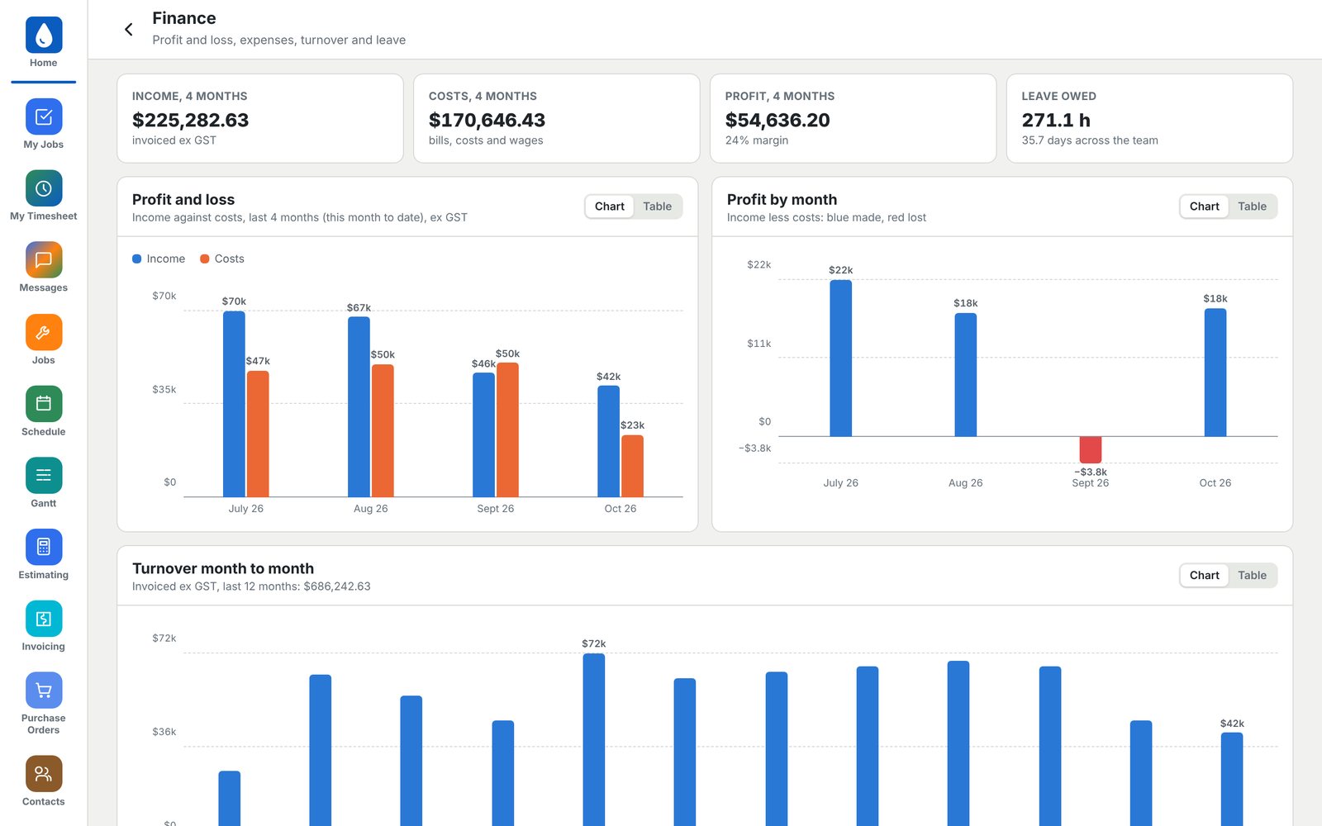Click '35.7 days across the team' text
Image resolution: width=1322 pixels, height=826 pixels.
tap(1090, 140)
